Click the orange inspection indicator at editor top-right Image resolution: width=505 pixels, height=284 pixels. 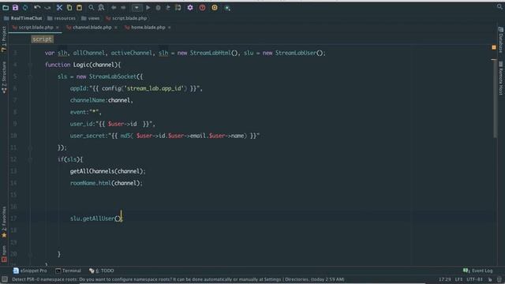[x=494, y=47]
